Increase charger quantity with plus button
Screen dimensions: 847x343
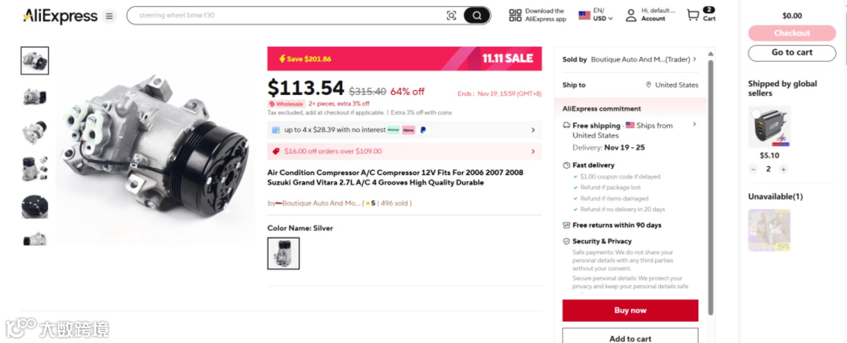[784, 169]
